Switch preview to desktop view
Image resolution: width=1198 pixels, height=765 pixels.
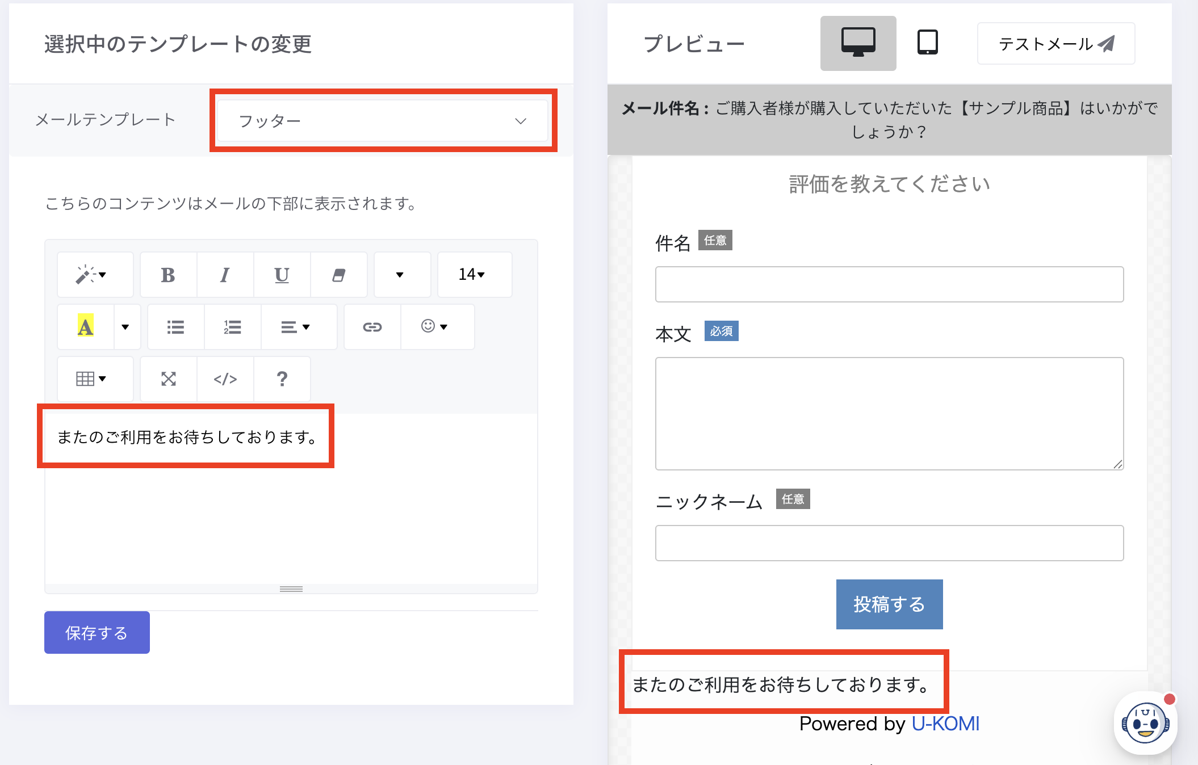(x=858, y=43)
